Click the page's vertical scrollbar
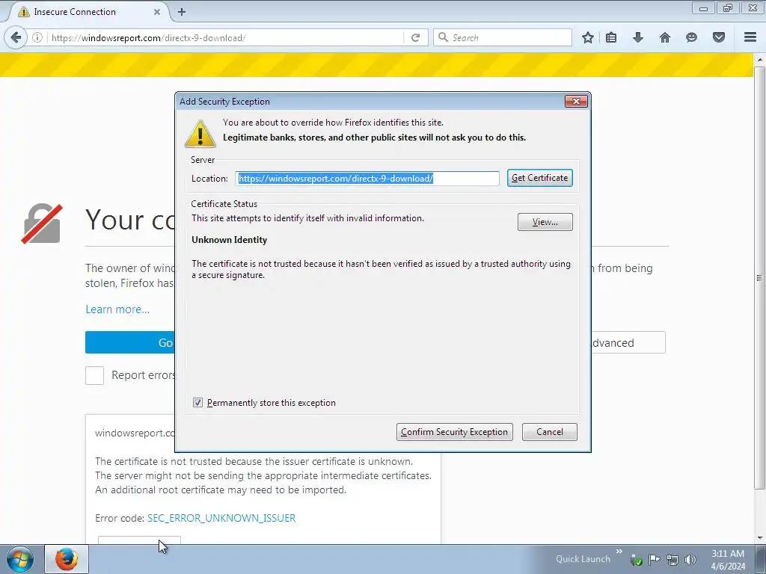The image size is (766, 574). [759, 278]
